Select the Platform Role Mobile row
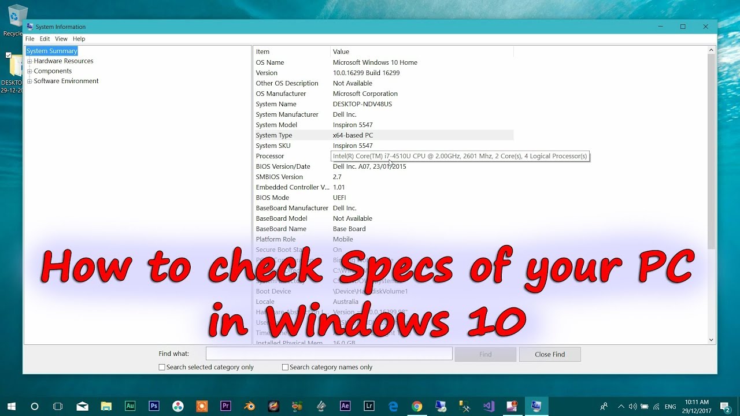The height and width of the screenshot is (416, 740). point(383,239)
